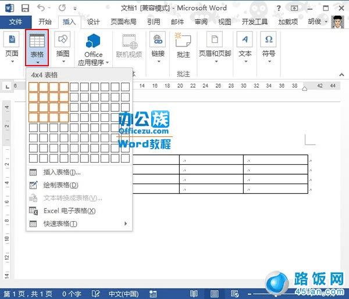This screenshot has height=299, width=349.
Task: Click the user avatar picture
Action: tap(337, 22)
